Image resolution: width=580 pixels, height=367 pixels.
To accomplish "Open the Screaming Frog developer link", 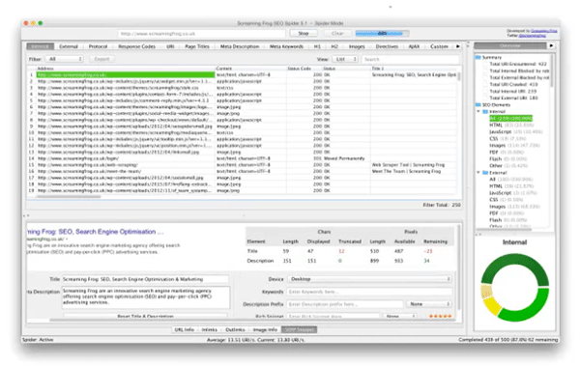I will pyautogui.click(x=543, y=31).
